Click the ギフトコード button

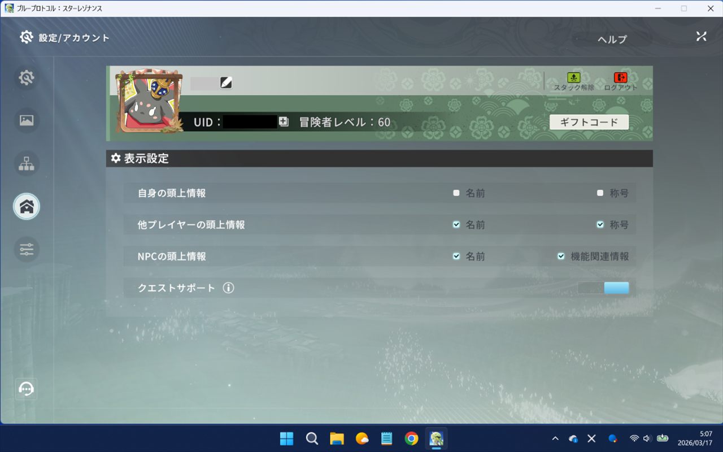(x=589, y=122)
